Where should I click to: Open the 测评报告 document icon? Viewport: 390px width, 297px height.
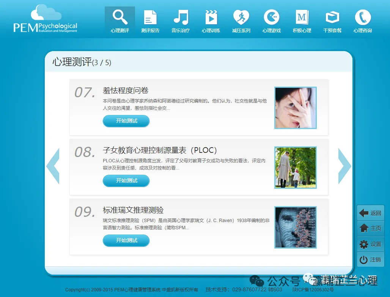pos(150,18)
